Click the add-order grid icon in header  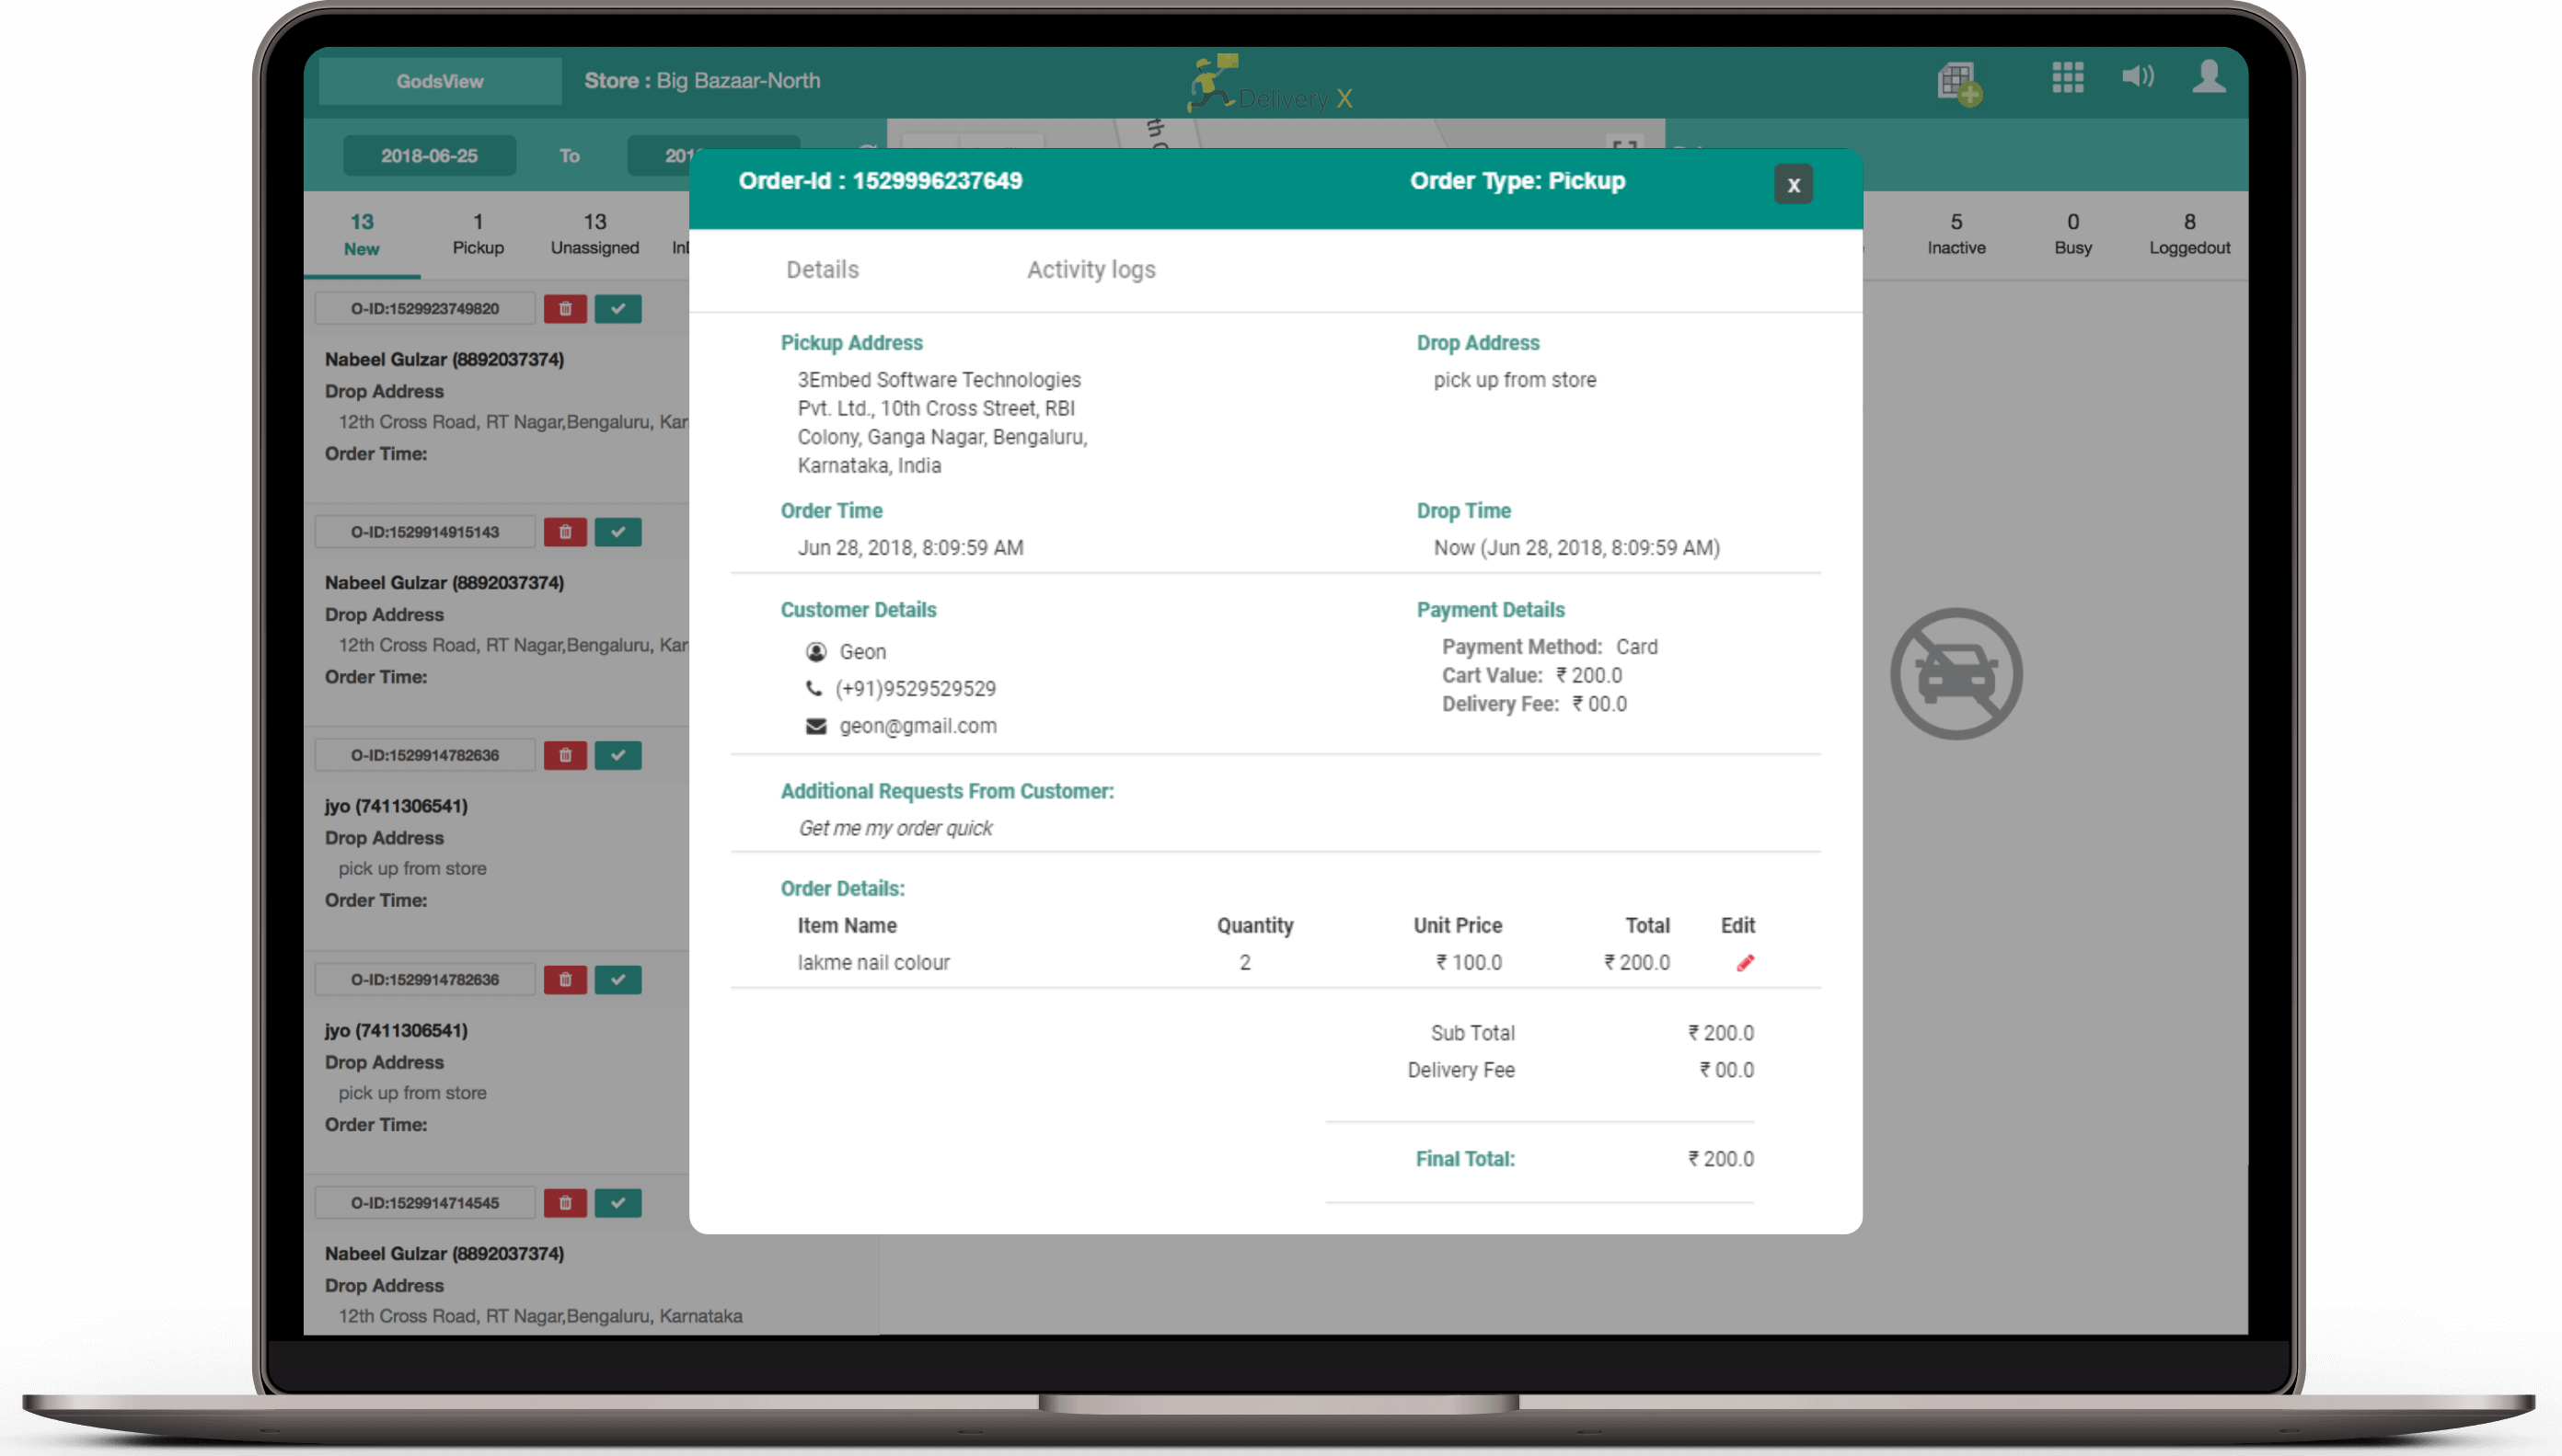click(x=1958, y=83)
